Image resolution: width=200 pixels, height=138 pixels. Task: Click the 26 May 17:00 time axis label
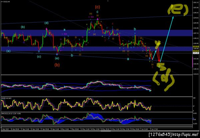tap(125, 129)
